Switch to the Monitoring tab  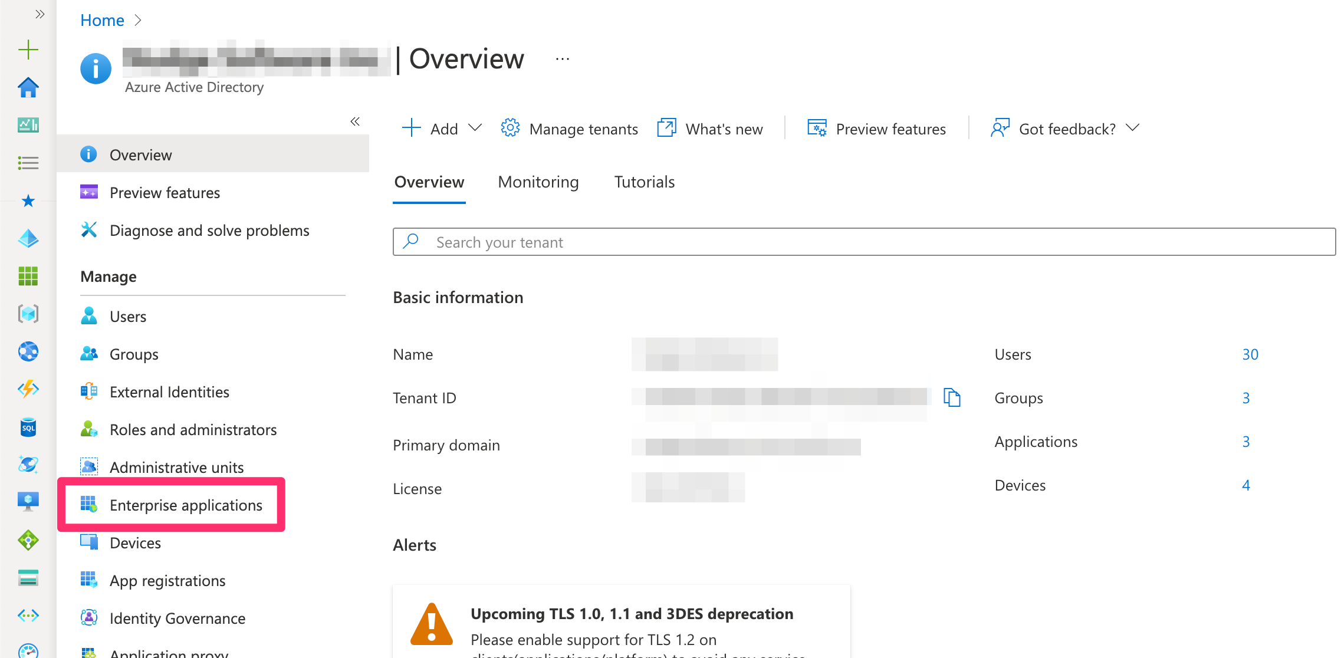[538, 182]
